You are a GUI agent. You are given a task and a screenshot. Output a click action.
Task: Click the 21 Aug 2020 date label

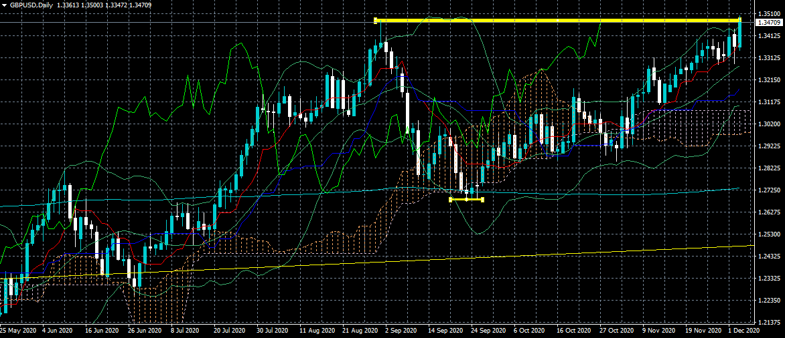[360, 331]
